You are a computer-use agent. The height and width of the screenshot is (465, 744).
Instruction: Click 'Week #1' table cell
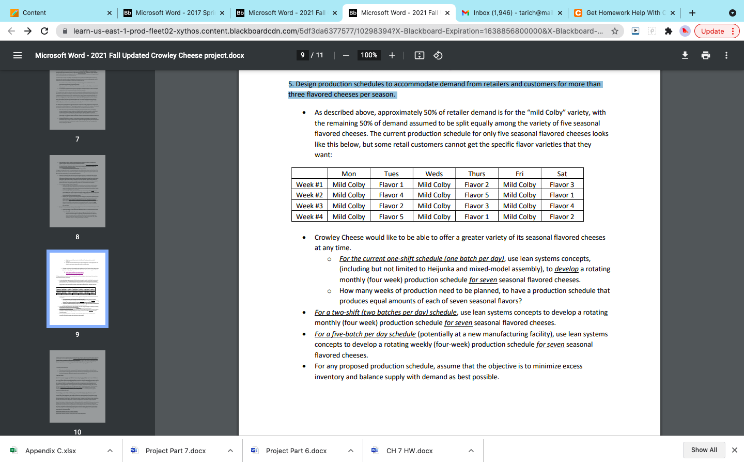pyautogui.click(x=309, y=184)
